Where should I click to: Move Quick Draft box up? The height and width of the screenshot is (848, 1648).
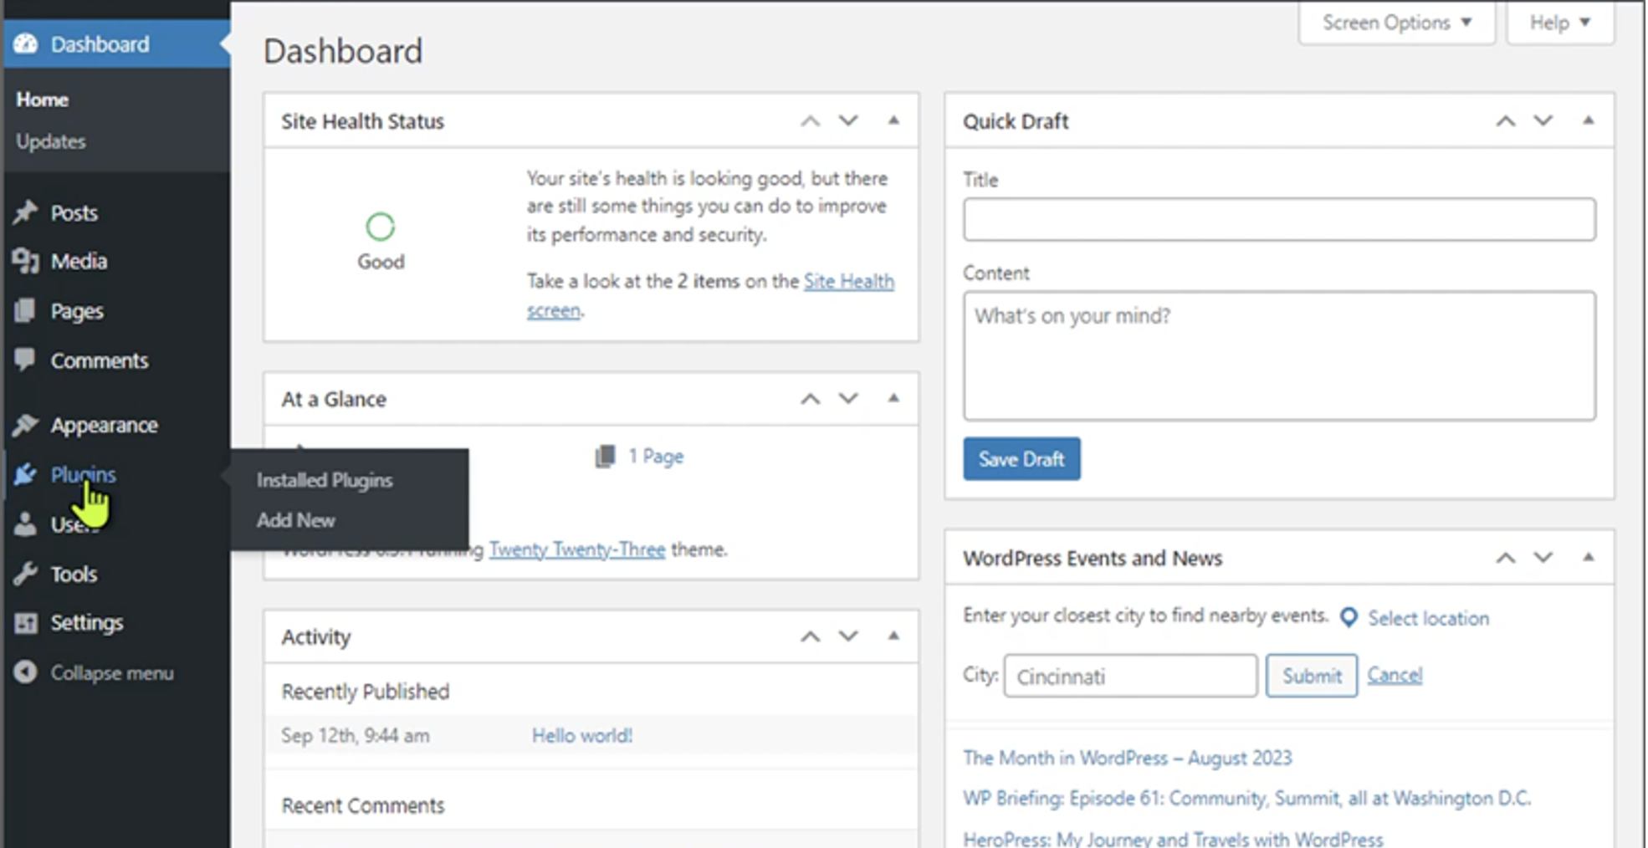[x=1506, y=121]
